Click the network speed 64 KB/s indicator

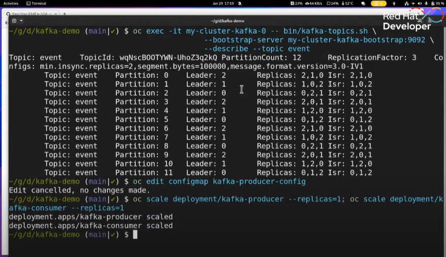tap(313, 4)
